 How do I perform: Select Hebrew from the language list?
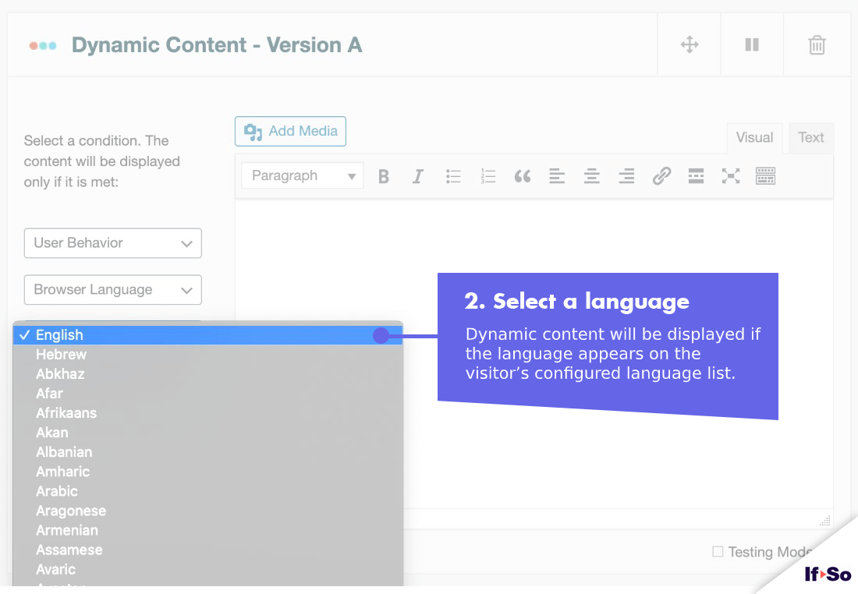(x=61, y=354)
